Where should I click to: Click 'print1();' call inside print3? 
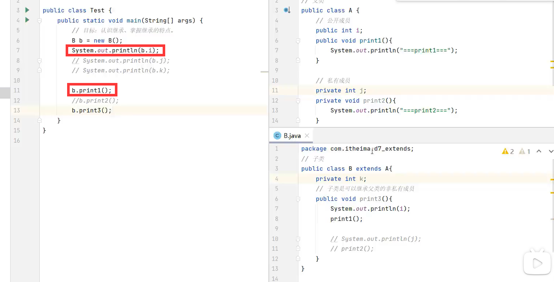tap(346, 219)
